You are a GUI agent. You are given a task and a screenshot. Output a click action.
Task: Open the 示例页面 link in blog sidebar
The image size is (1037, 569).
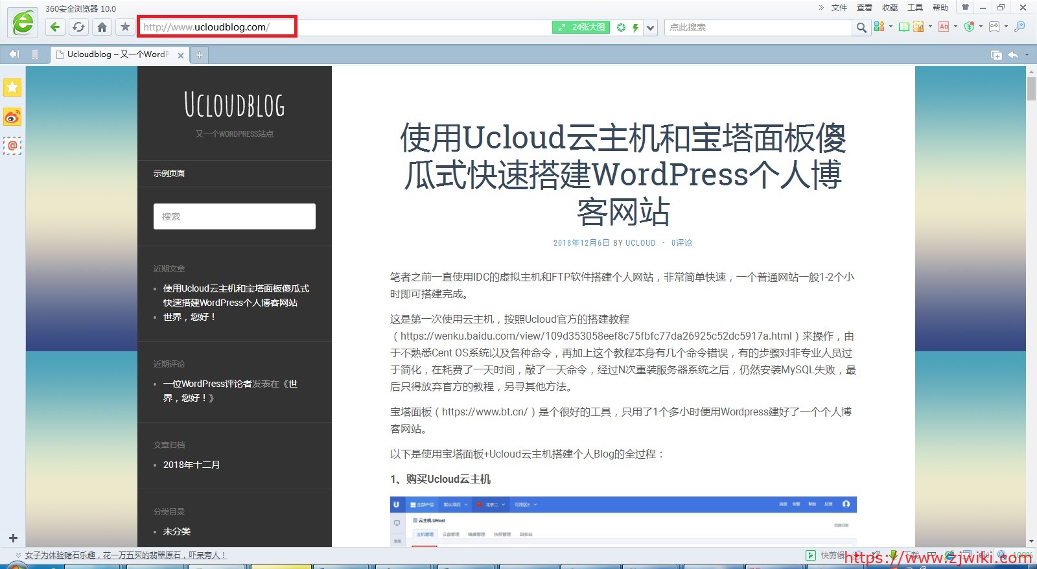(x=169, y=174)
